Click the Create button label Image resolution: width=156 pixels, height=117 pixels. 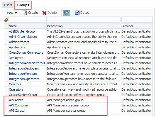click(x=33, y=13)
